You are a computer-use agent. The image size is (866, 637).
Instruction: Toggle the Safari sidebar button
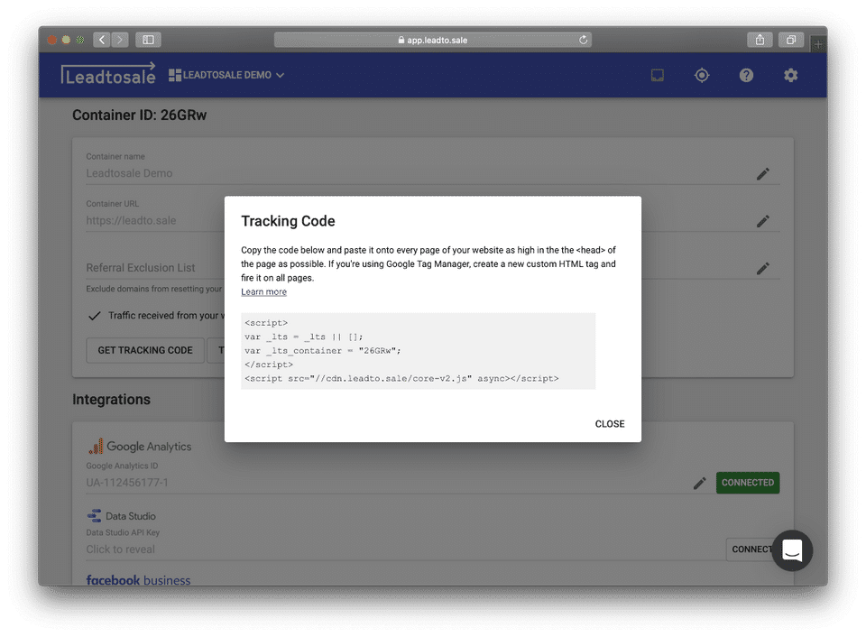coord(148,40)
